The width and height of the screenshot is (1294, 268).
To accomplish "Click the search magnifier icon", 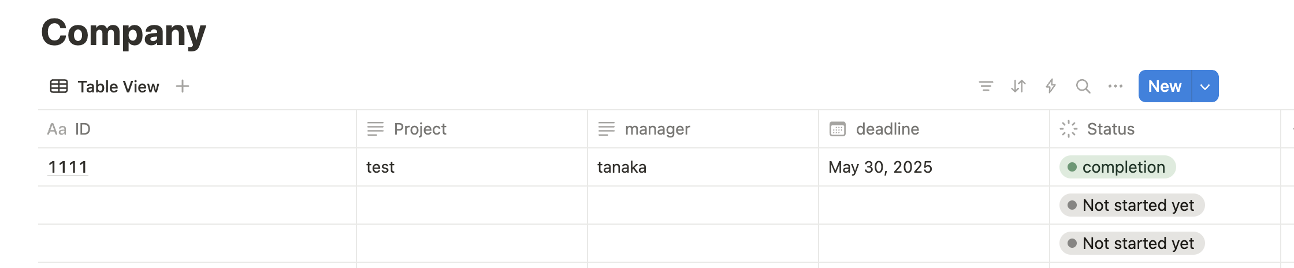I will point(1083,87).
